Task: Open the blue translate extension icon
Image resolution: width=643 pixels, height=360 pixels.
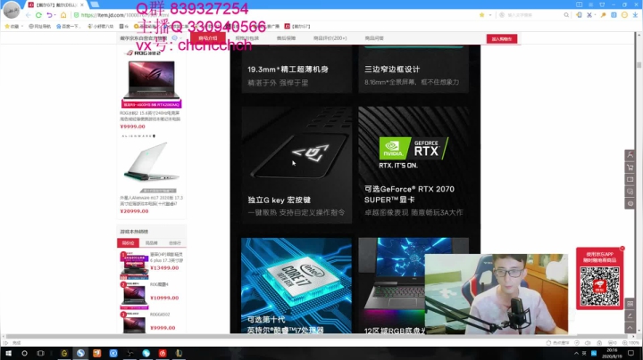Action: pos(614,15)
